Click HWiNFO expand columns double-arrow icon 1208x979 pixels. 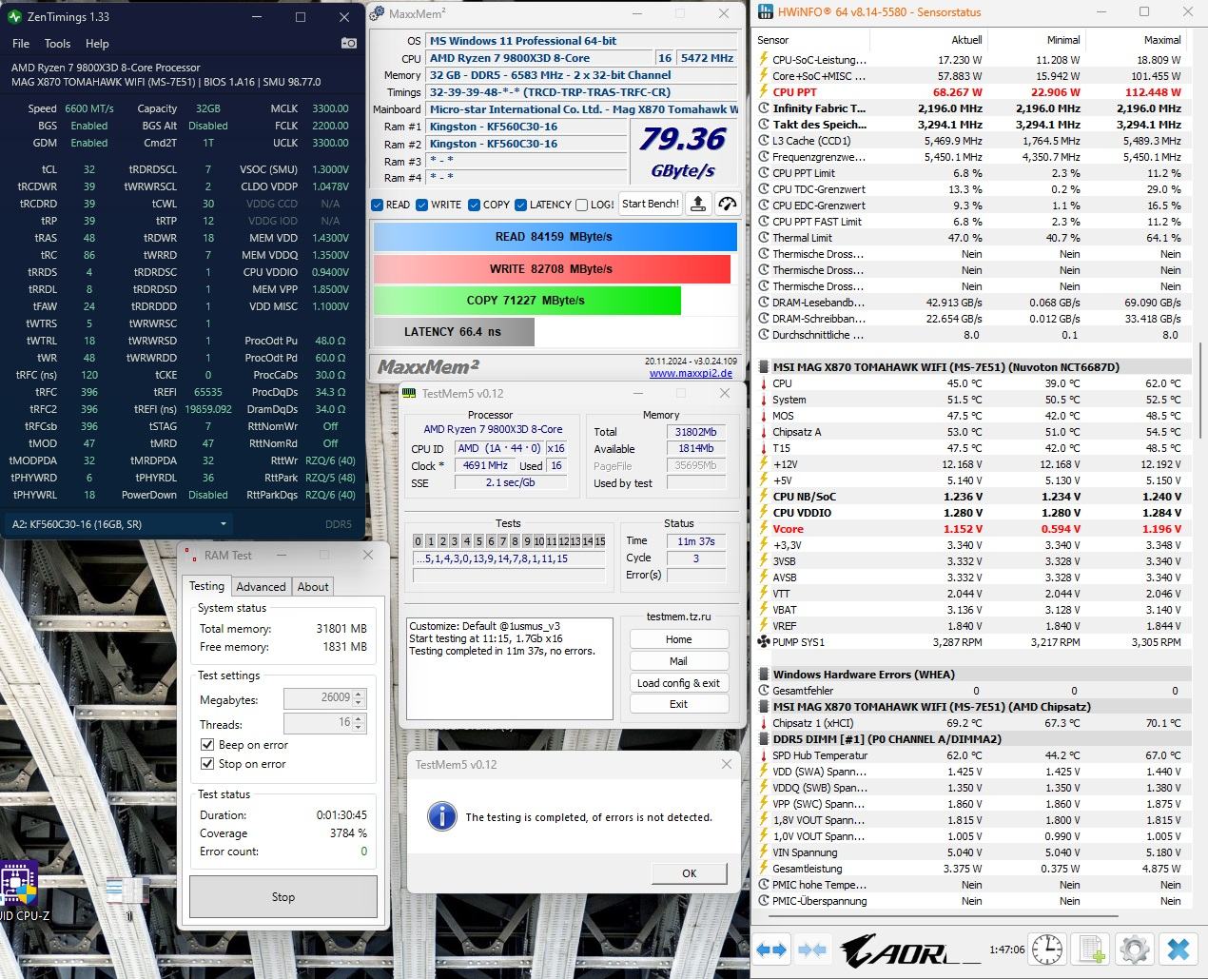771,949
